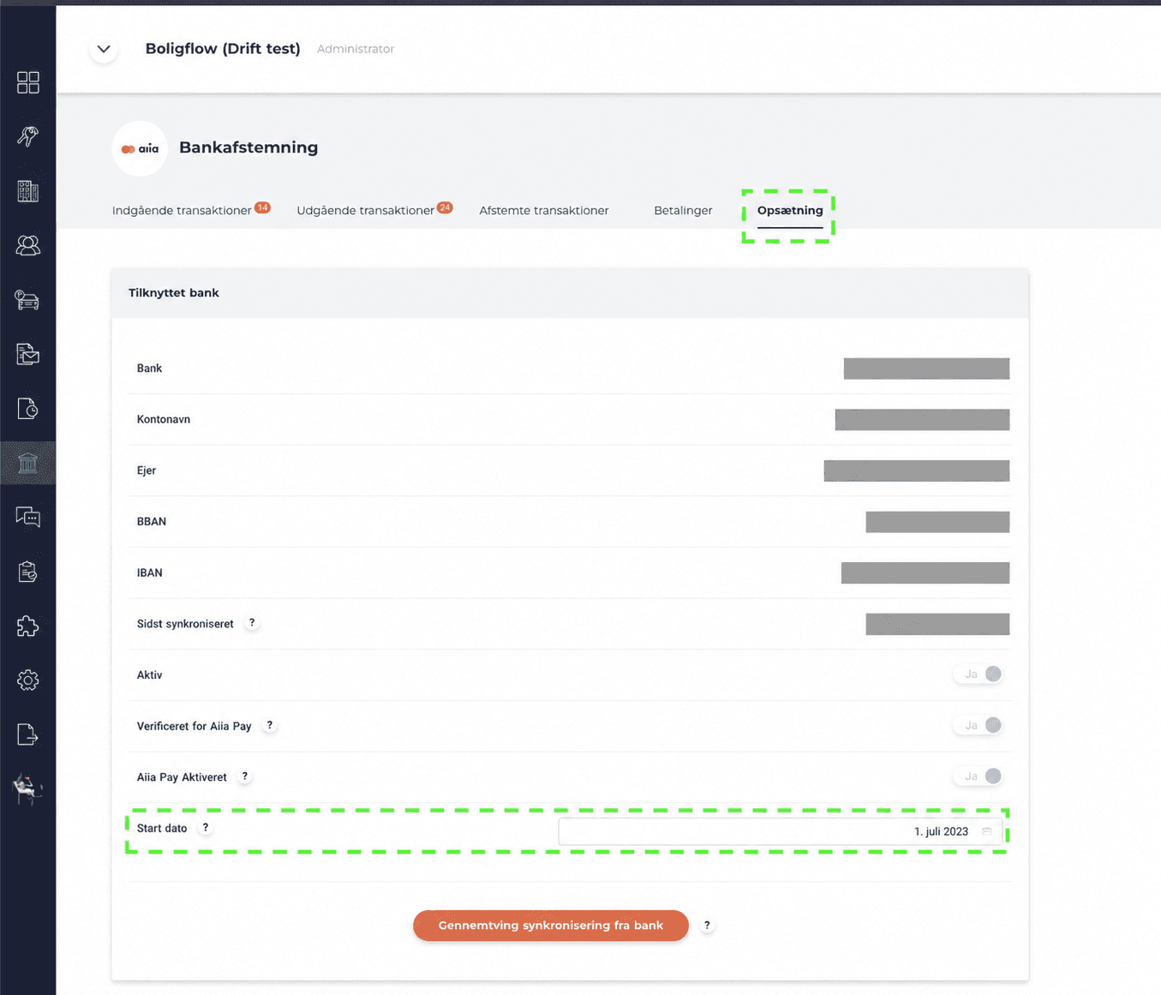Open the clipboard checklist icon in sidebar
Screen dimensions: 1161x995
[x=28, y=572]
